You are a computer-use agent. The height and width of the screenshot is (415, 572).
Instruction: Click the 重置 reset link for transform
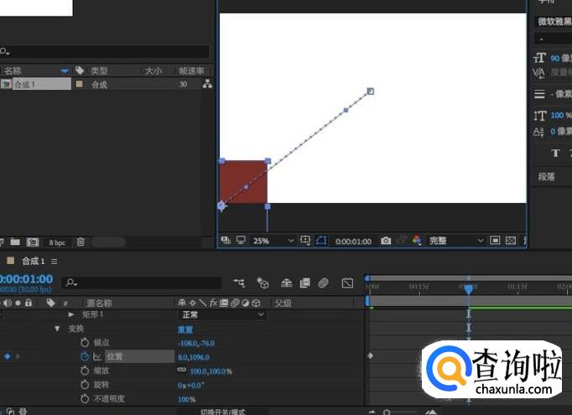click(x=185, y=329)
